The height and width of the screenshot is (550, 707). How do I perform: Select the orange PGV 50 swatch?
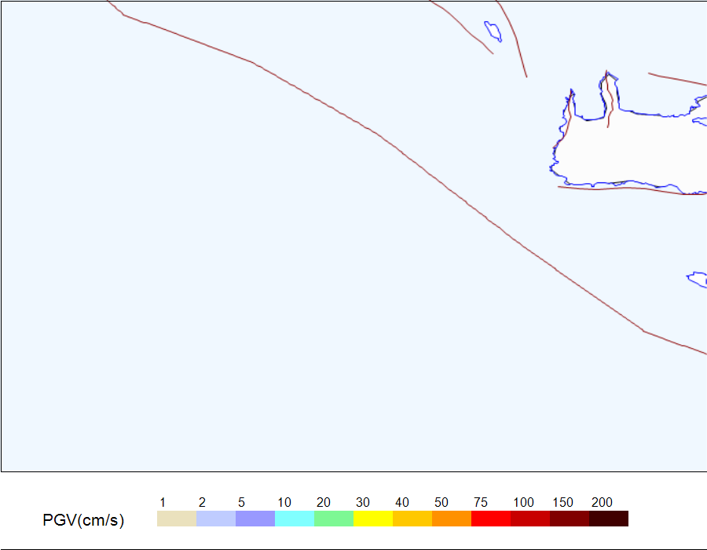click(451, 519)
